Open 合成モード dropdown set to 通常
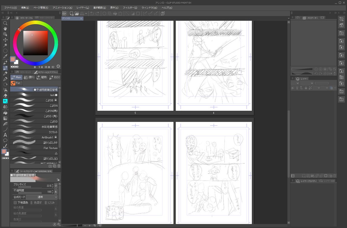 pos(42,197)
